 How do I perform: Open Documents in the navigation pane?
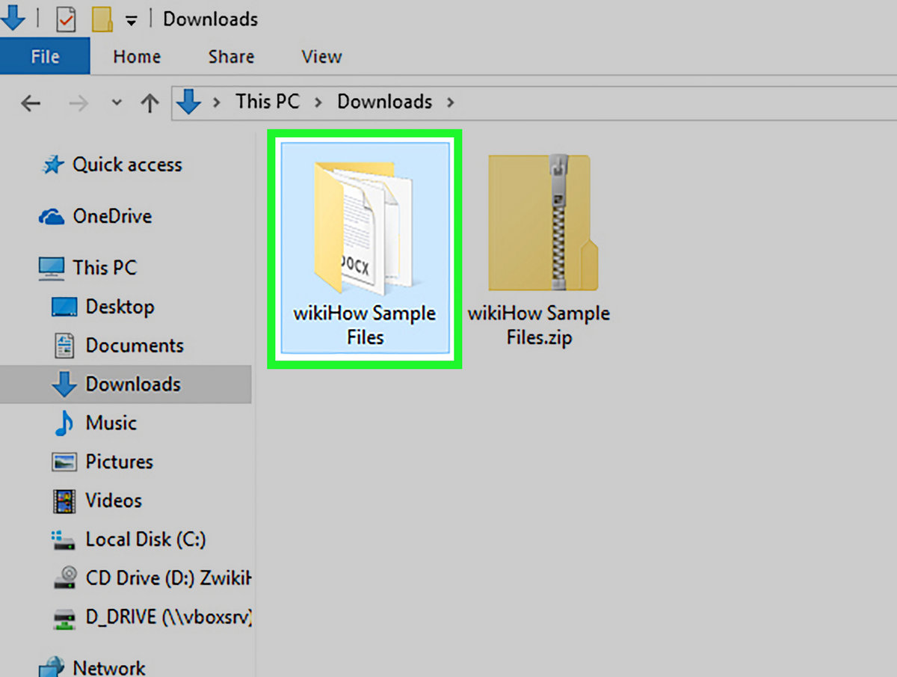point(135,346)
